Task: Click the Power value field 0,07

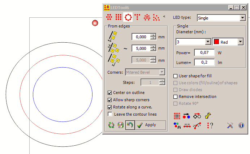Action: [x=204, y=52]
